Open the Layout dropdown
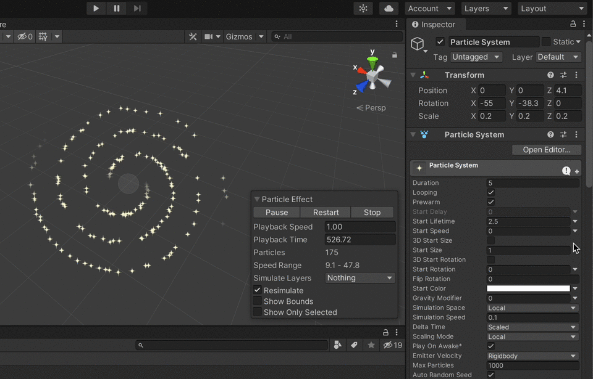 pyautogui.click(x=552, y=8)
